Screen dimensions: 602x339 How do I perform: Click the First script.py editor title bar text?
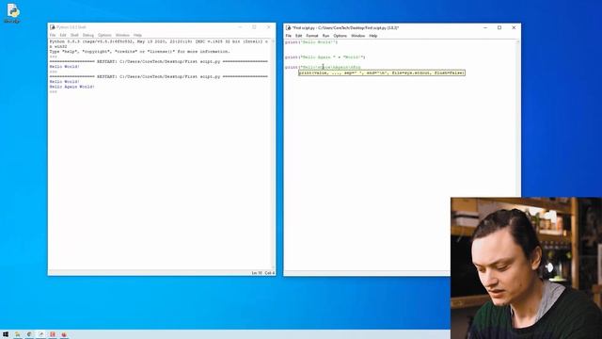click(x=345, y=27)
